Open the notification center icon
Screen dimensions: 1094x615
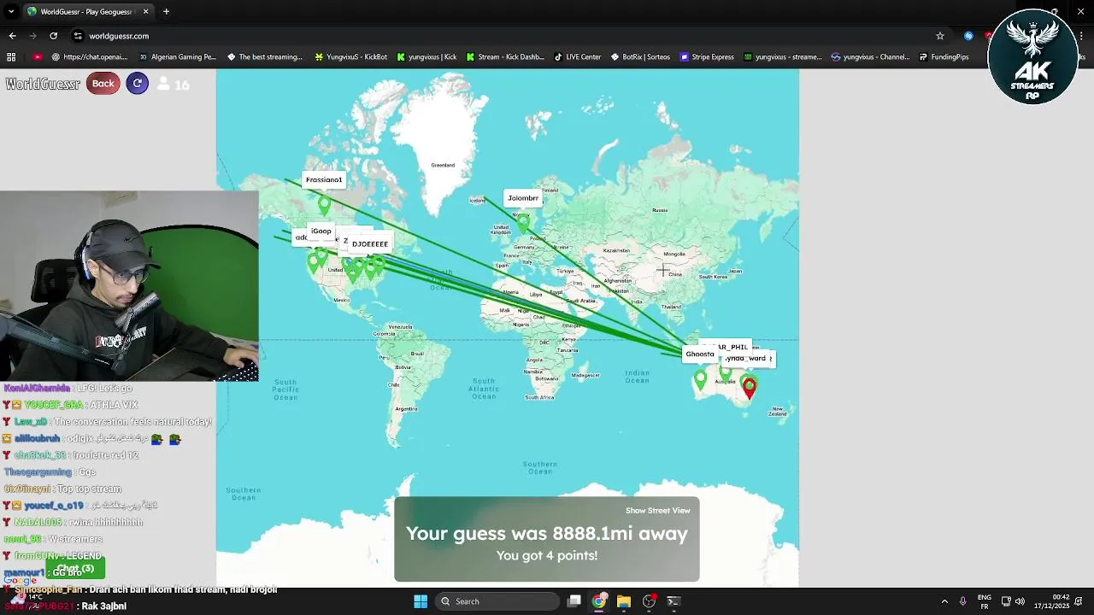1080,601
